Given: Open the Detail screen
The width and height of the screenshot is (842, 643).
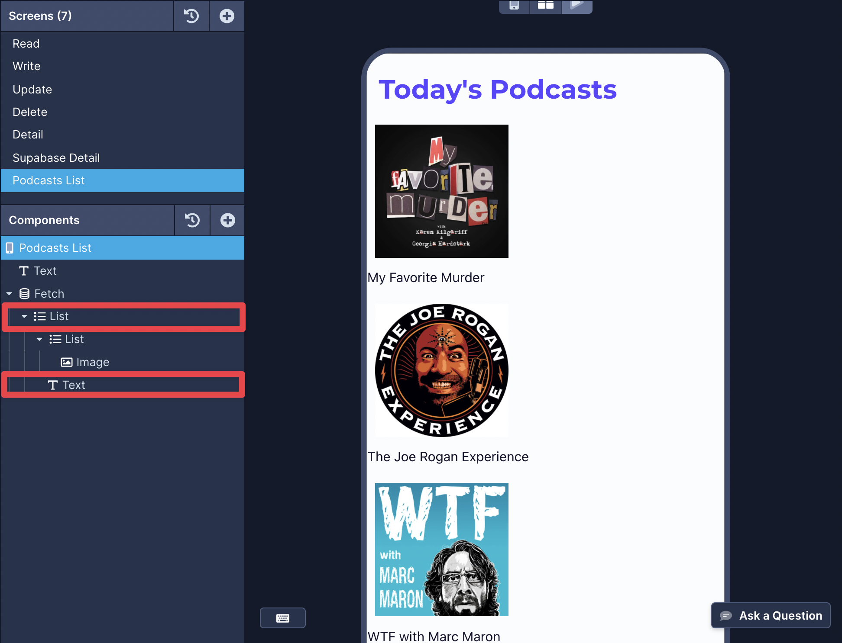Looking at the screenshot, I should pyautogui.click(x=123, y=135).
